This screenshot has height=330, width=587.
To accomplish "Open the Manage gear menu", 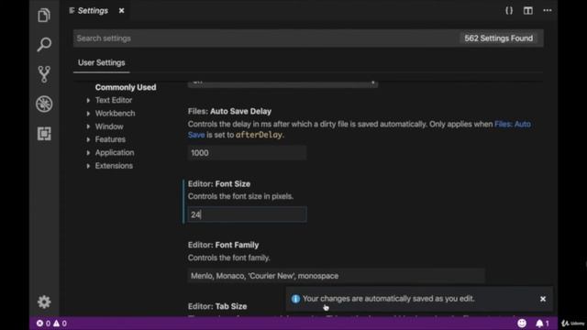I will coord(44,302).
